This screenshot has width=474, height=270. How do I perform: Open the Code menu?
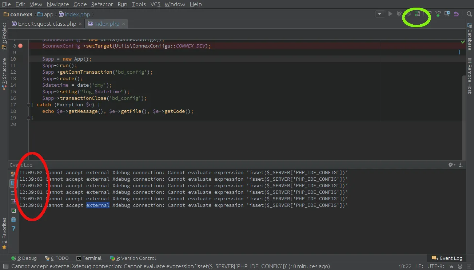80,4
